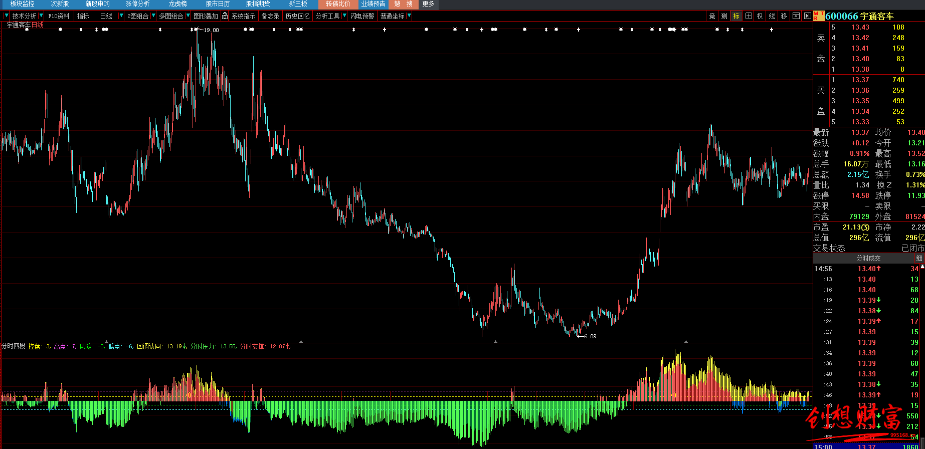
Task: Click the 系统指示 button
Action: (243, 16)
